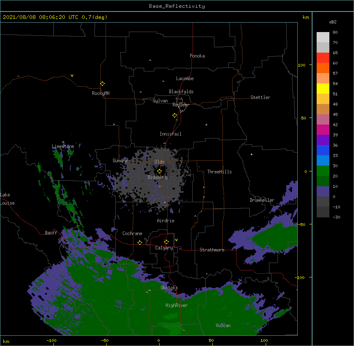354x346 pixels.
Task: Click the Olds town label
Action: [x=159, y=162]
